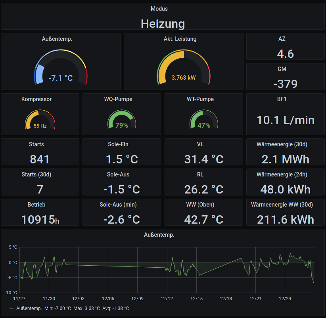Viewport: 326px width, 318px height.
Task: Select the Heizung mode value
Action: [163, 24]
